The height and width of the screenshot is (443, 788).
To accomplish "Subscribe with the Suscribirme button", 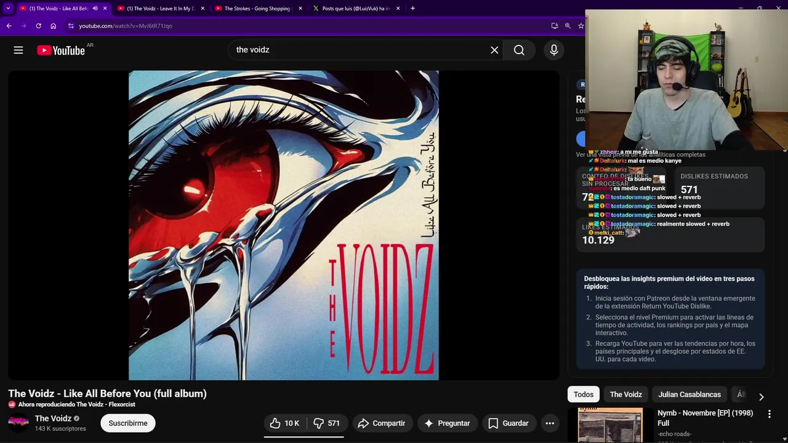I will pyautogui.click(x=128, y=423).
